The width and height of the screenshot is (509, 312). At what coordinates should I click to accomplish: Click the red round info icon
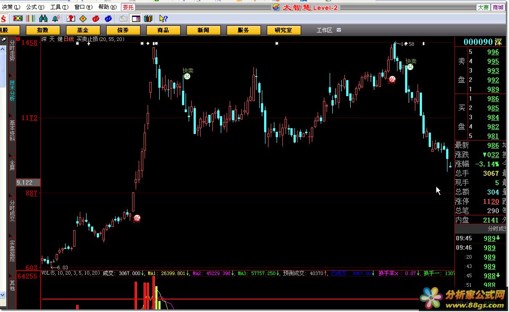95,19
